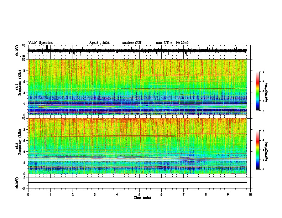Click time-axis tick label "0"

coord(28,194)
